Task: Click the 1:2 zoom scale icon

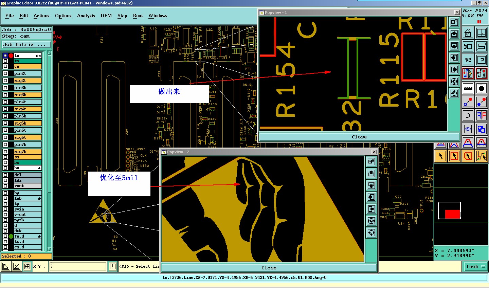Action: click(x=468, y=60)
